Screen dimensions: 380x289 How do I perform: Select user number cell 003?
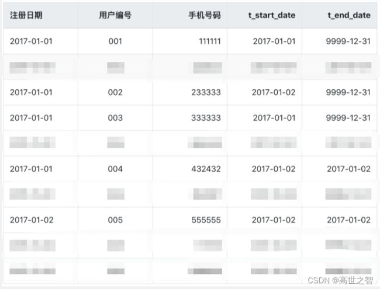click(x=115, y=118)
